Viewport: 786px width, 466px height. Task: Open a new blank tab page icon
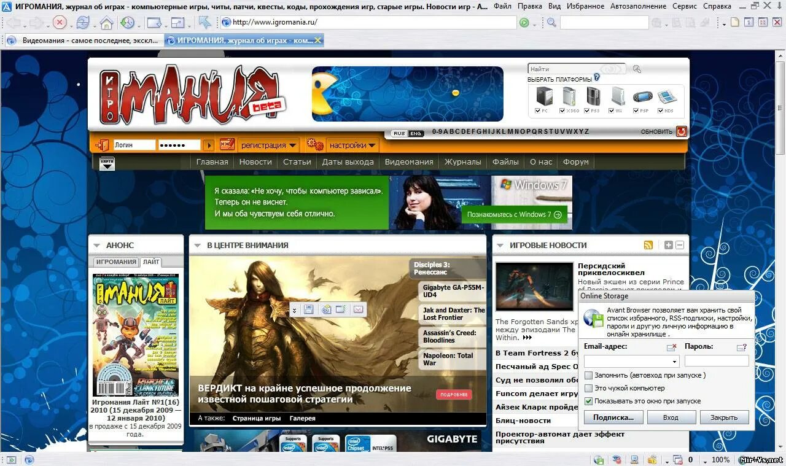[734, 22]
